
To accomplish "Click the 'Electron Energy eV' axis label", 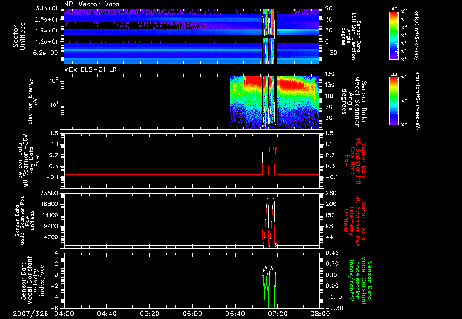I will point(33,101).
